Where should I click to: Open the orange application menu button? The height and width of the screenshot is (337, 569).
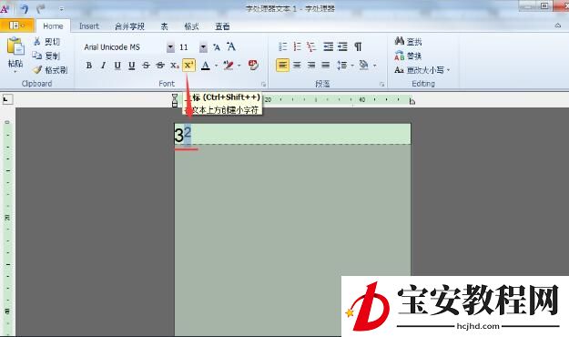click(x=16, y=26)
